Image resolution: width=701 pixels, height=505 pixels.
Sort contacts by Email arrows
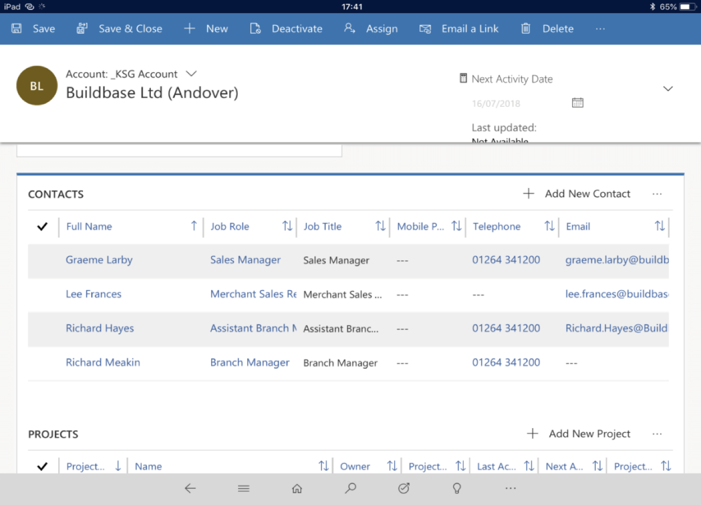(x=659, y=226)
